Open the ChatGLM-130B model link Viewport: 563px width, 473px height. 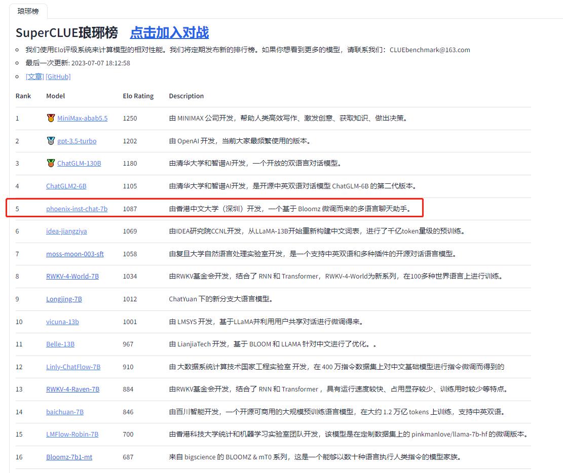point(79,163)
